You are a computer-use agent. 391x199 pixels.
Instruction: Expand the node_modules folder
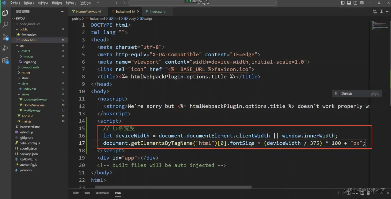coord(40,24)
